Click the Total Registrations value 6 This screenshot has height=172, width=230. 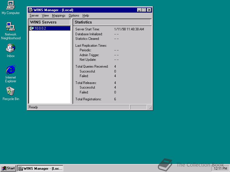pos(115,99)
